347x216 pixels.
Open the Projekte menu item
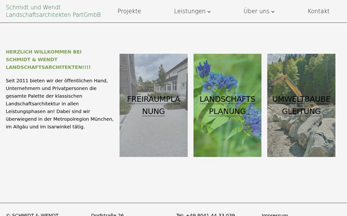129,11
